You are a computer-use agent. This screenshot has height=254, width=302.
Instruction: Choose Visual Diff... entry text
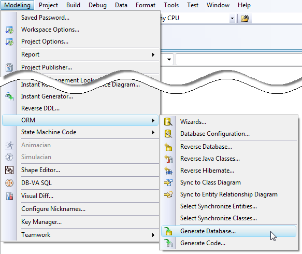37,196
